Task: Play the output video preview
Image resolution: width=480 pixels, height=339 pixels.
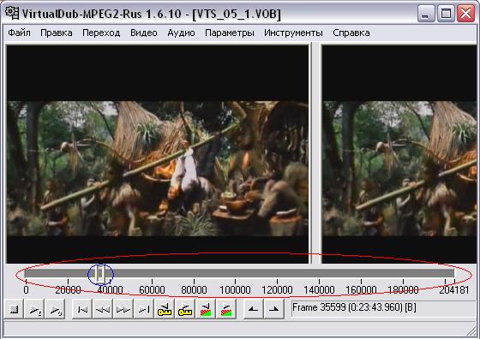Action: coord(55,309)
